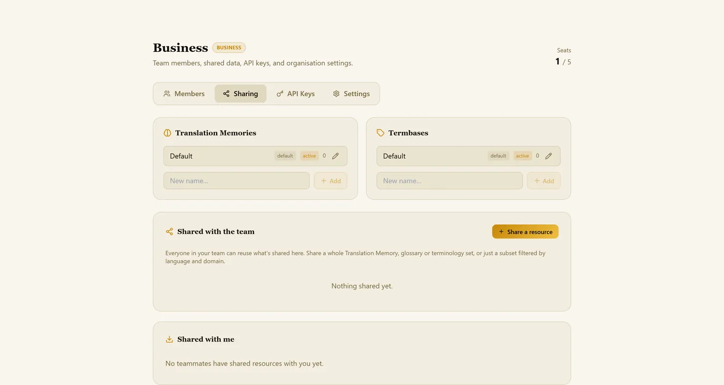Click the Shared with me heading
724x385 pixels.
[206, 339]
